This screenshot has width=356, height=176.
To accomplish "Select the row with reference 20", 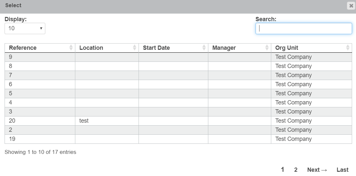I will tap(12, 121).
